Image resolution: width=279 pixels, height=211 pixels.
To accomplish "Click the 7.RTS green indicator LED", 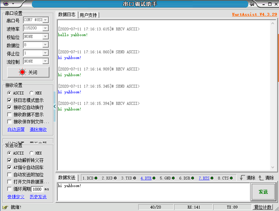I will [212, 178].
